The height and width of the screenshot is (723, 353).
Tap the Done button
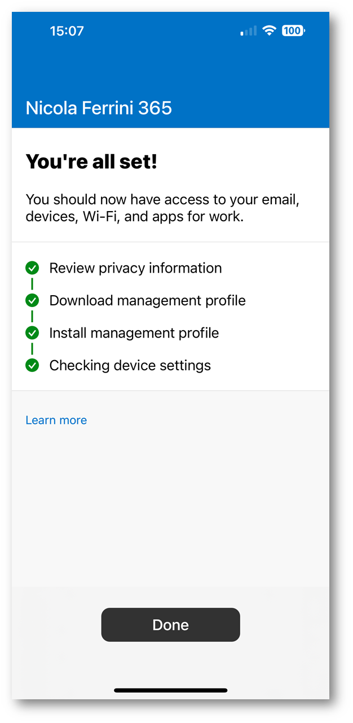(x=170, y=624)
